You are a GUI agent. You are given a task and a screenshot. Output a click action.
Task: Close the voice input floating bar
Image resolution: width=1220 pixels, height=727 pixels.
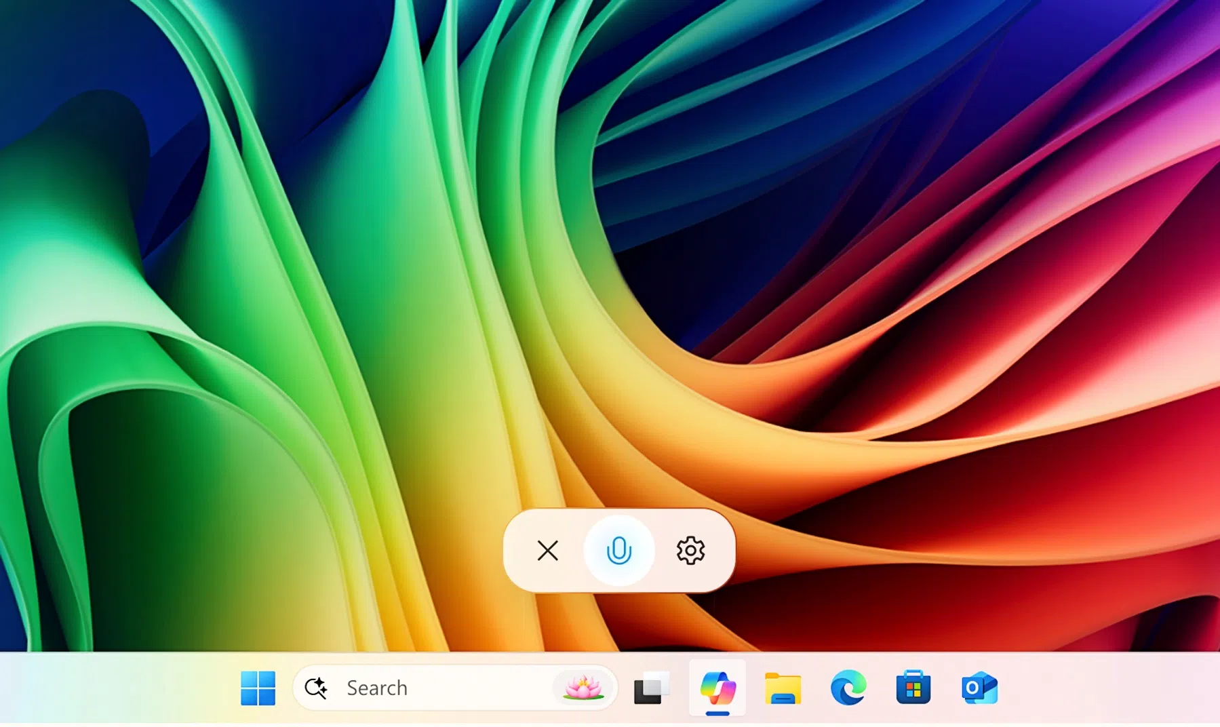pyautogui.click(x=547, y=550)
